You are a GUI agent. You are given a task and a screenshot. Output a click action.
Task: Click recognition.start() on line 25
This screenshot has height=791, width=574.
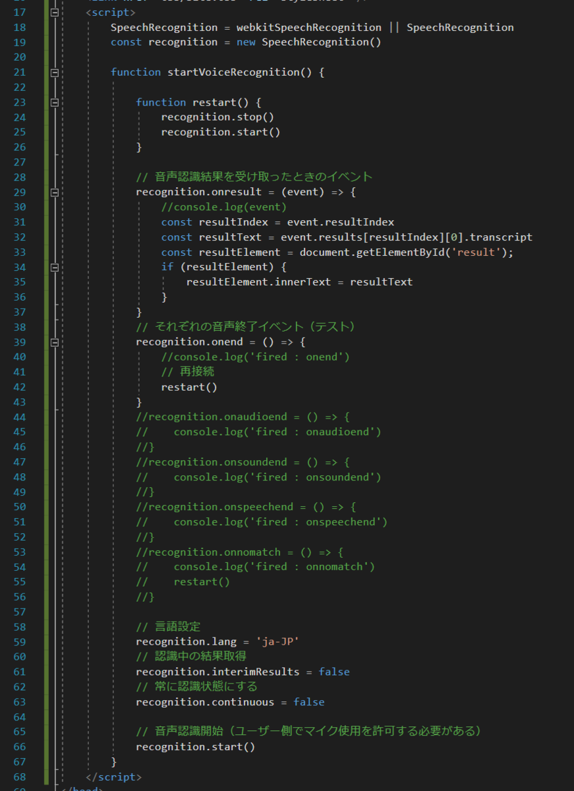(221, 132)
